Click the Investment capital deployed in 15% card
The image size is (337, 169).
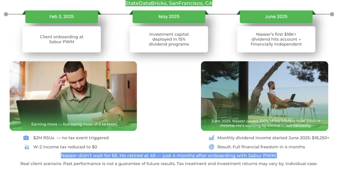169,39
